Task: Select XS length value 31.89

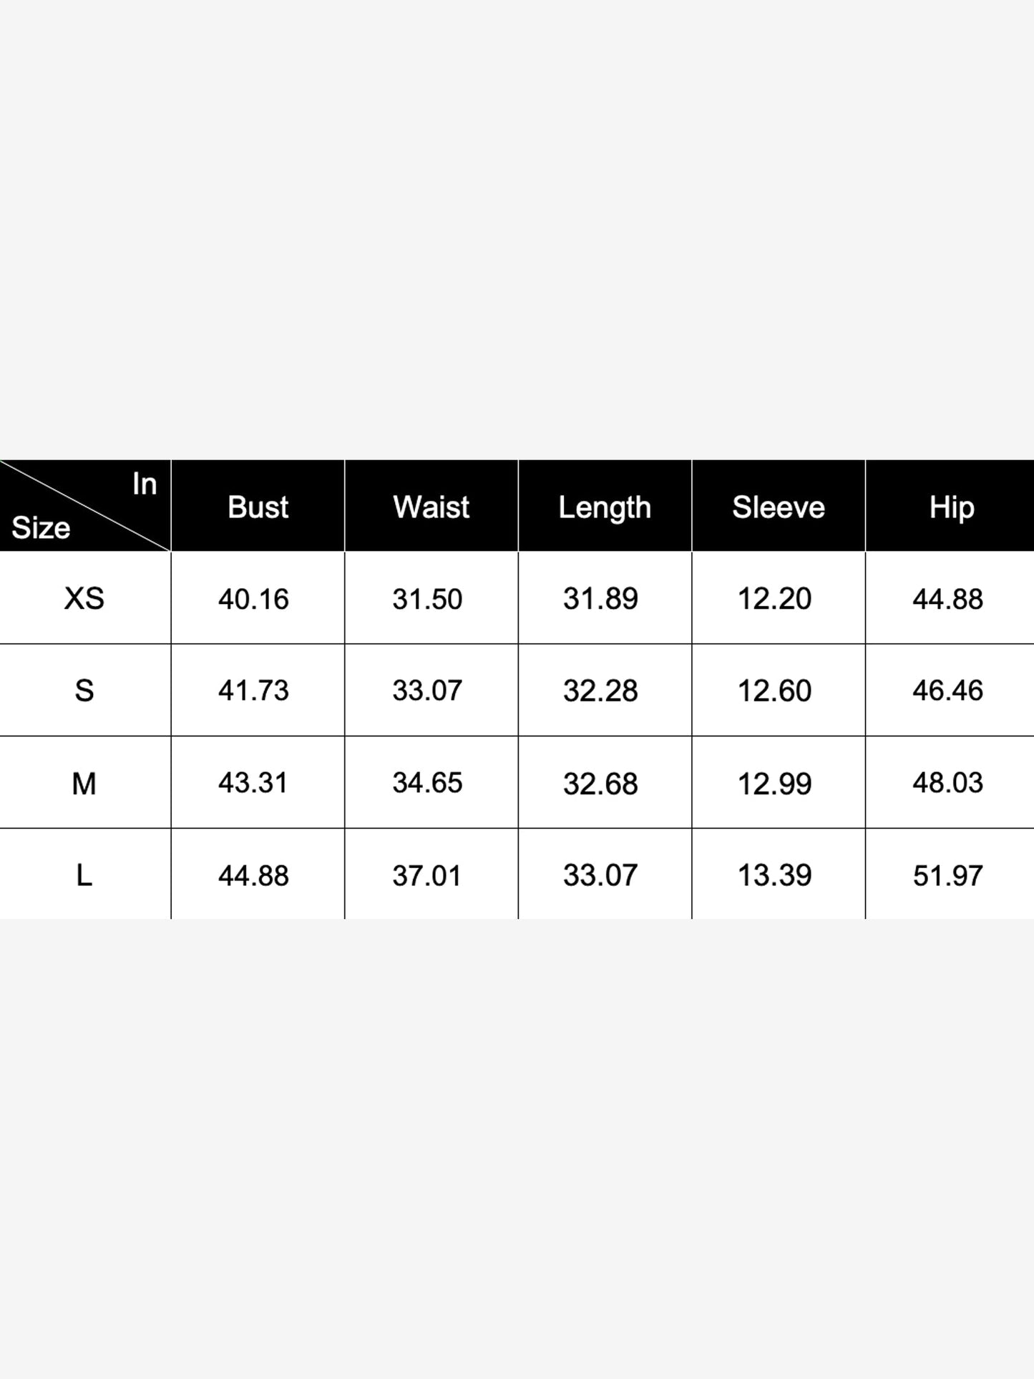Action: [600, 598]
